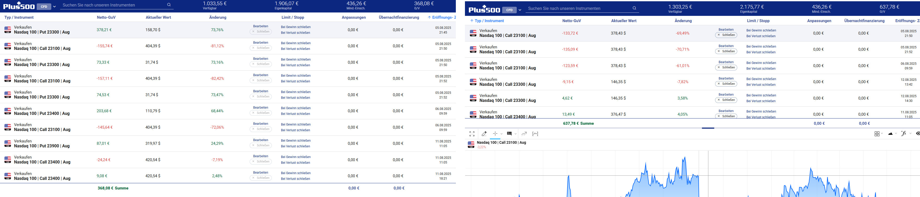Click the area chart type icon

890,134
